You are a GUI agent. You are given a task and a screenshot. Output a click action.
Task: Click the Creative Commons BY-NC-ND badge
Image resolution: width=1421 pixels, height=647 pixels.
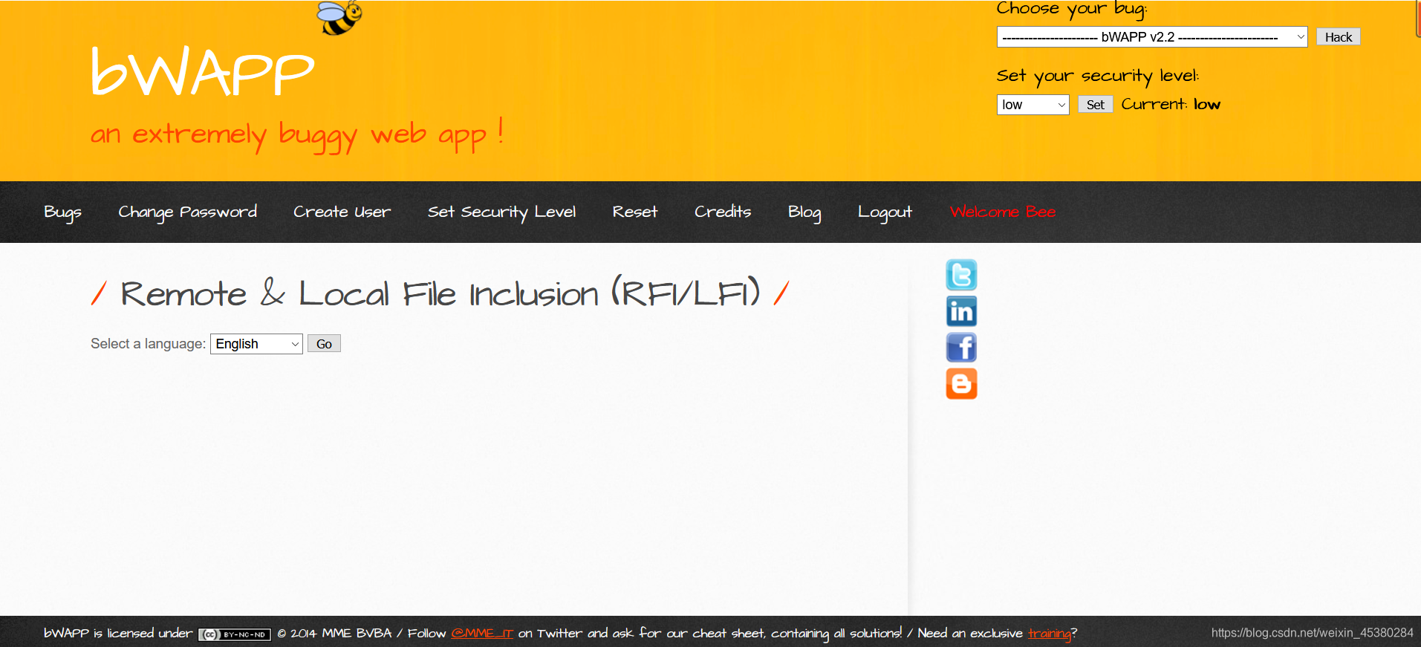235,634
